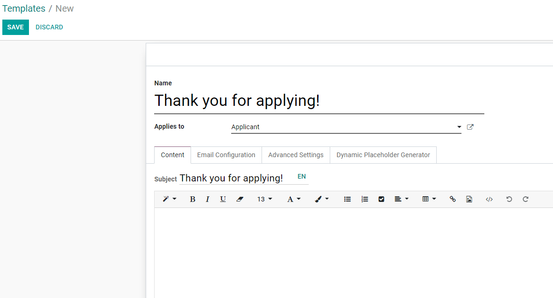
Task: Switch to the Email Configuration tab
Action: point(226,155)
